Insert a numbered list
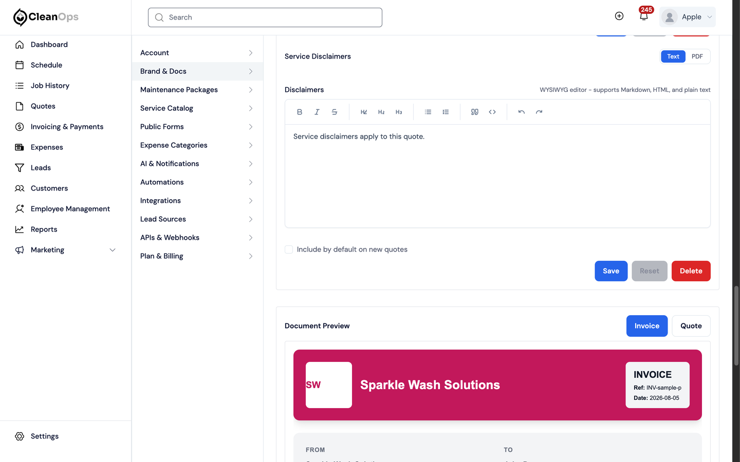740x462 pixels. [x=446, y=112]
